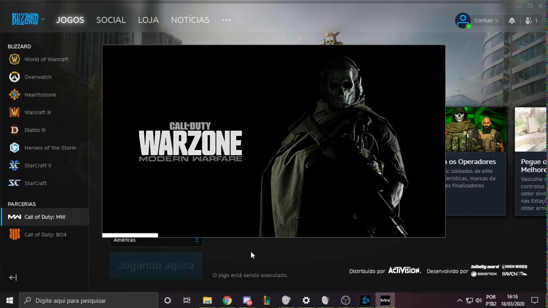The height and width of the screenshot is (308, 548).
Task: Select the Hearthstone icon
Action: [15, 95]
